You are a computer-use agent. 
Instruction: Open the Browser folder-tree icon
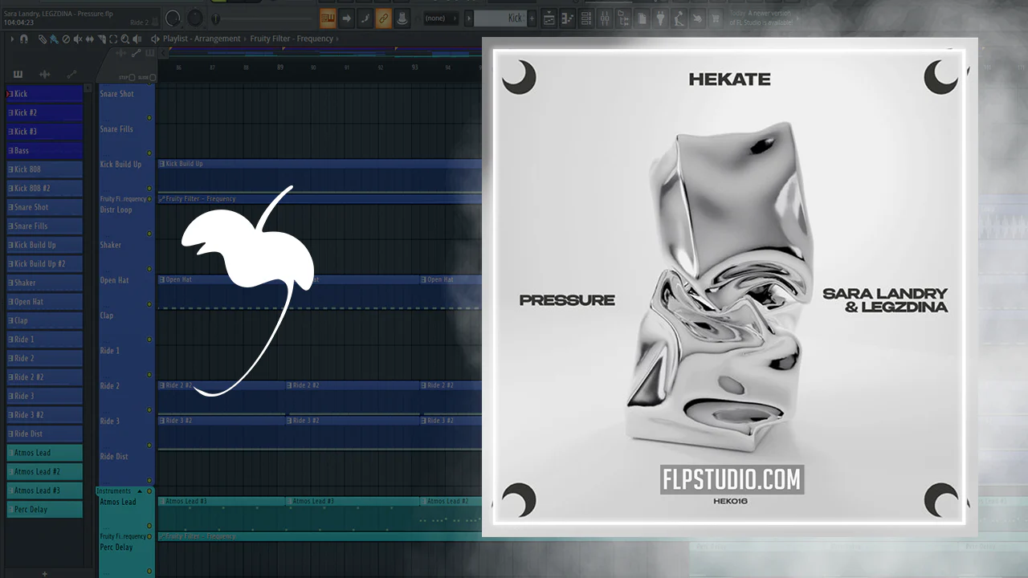point(623,18)
